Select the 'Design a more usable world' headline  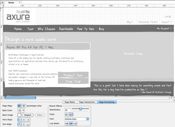click(x=31, y=39)
